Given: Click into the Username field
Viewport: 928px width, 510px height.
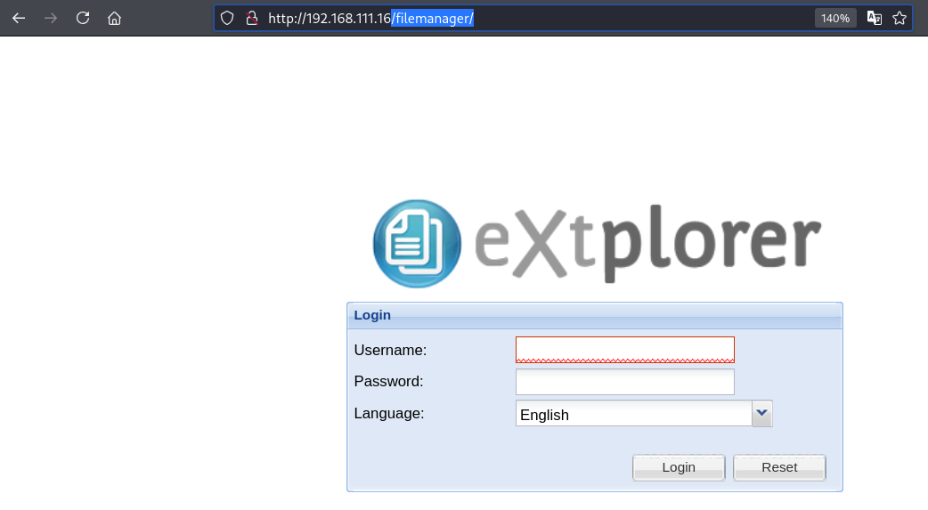Looking at the screenshot, I should (625, 350).
